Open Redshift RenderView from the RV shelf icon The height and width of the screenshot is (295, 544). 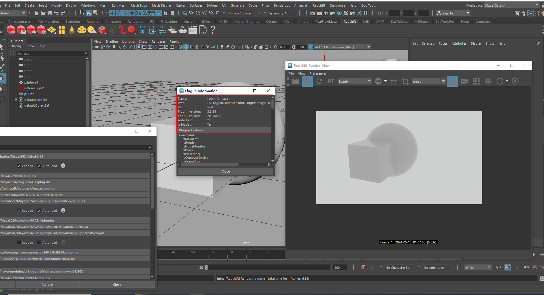click(x=11, y=30)
